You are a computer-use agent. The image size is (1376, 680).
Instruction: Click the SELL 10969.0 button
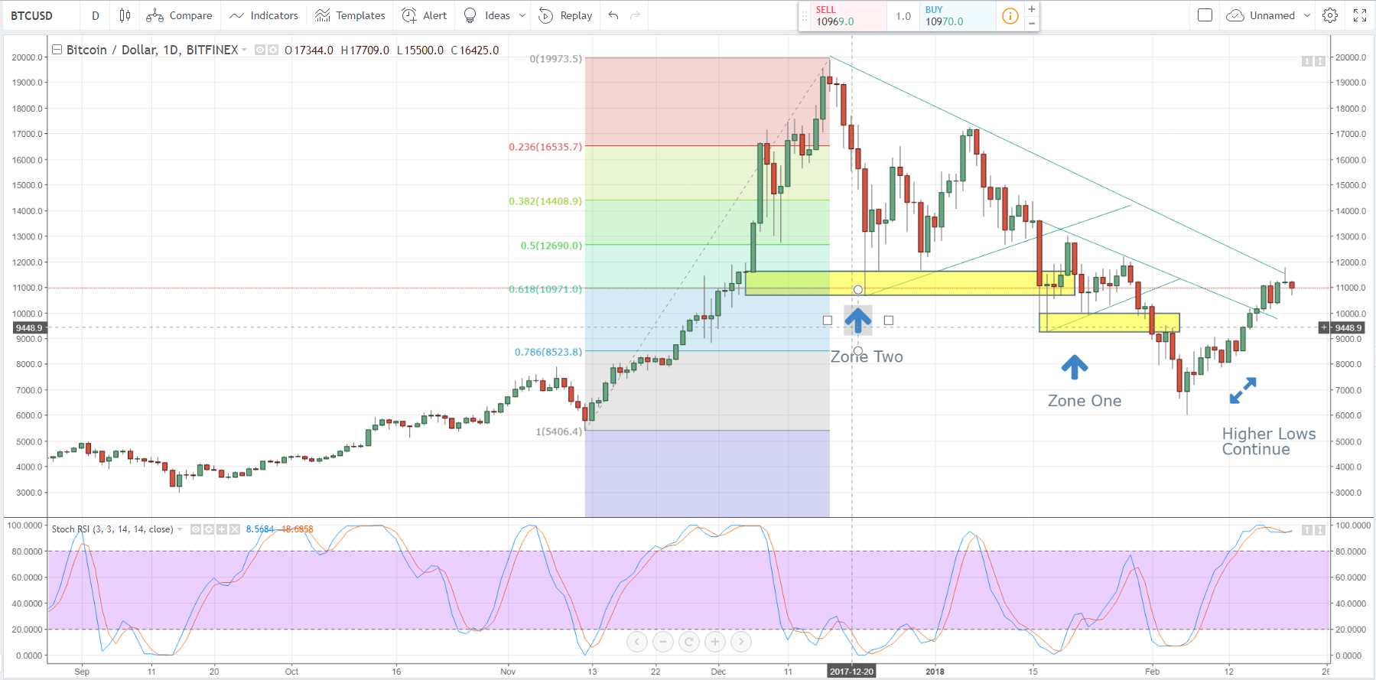(x=849, y=16)
